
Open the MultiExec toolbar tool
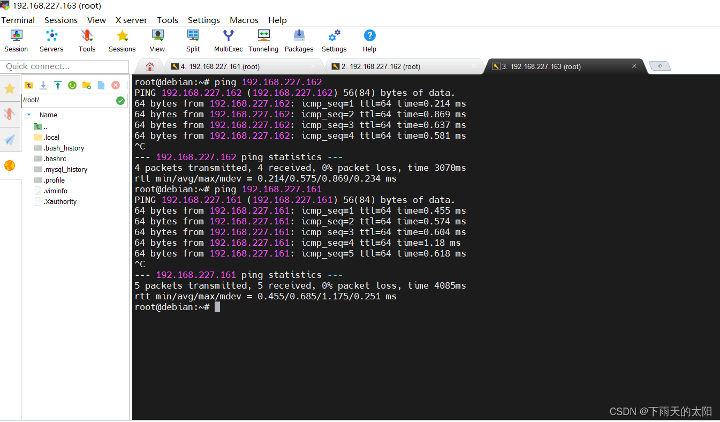228,41
